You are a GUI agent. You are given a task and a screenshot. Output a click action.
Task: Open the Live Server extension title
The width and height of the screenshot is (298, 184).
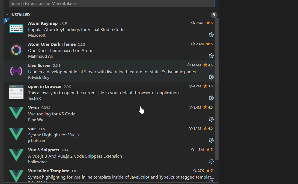tap(40, 66)
